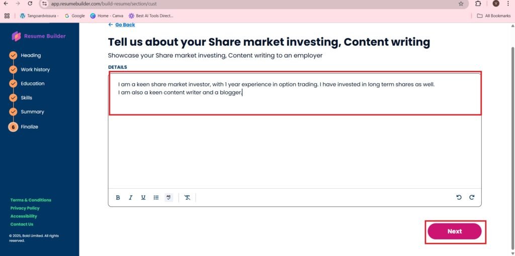Reload the page in the browser

tap(30, 4)
